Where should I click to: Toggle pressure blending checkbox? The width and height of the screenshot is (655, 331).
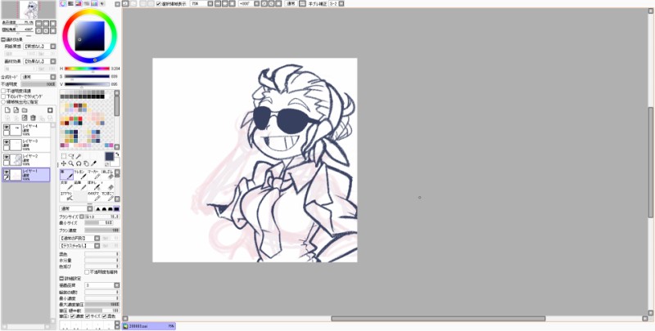point(104,316)
